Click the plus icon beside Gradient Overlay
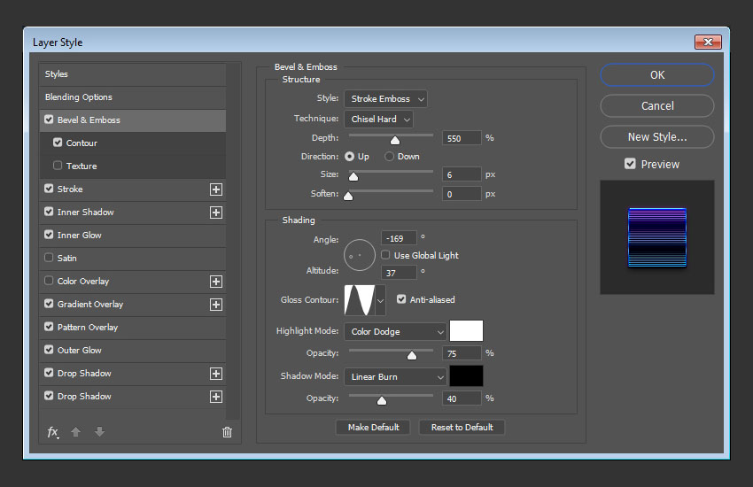Viewport: 753px width, 487px height. (x=215, y=305)
